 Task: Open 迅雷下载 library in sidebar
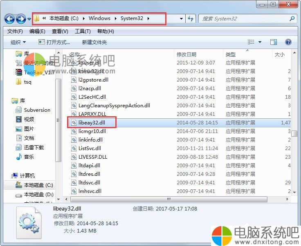click(x=29, y=147)
